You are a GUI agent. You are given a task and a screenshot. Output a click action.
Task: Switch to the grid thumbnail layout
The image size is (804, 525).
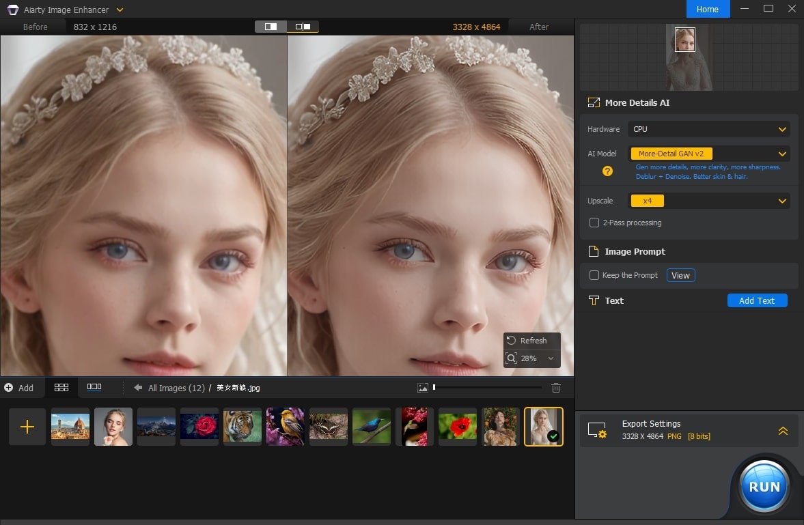(x=61, y=388)
